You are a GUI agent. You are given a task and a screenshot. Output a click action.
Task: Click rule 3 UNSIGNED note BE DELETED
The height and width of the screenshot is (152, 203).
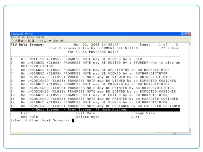coord(90,70)
